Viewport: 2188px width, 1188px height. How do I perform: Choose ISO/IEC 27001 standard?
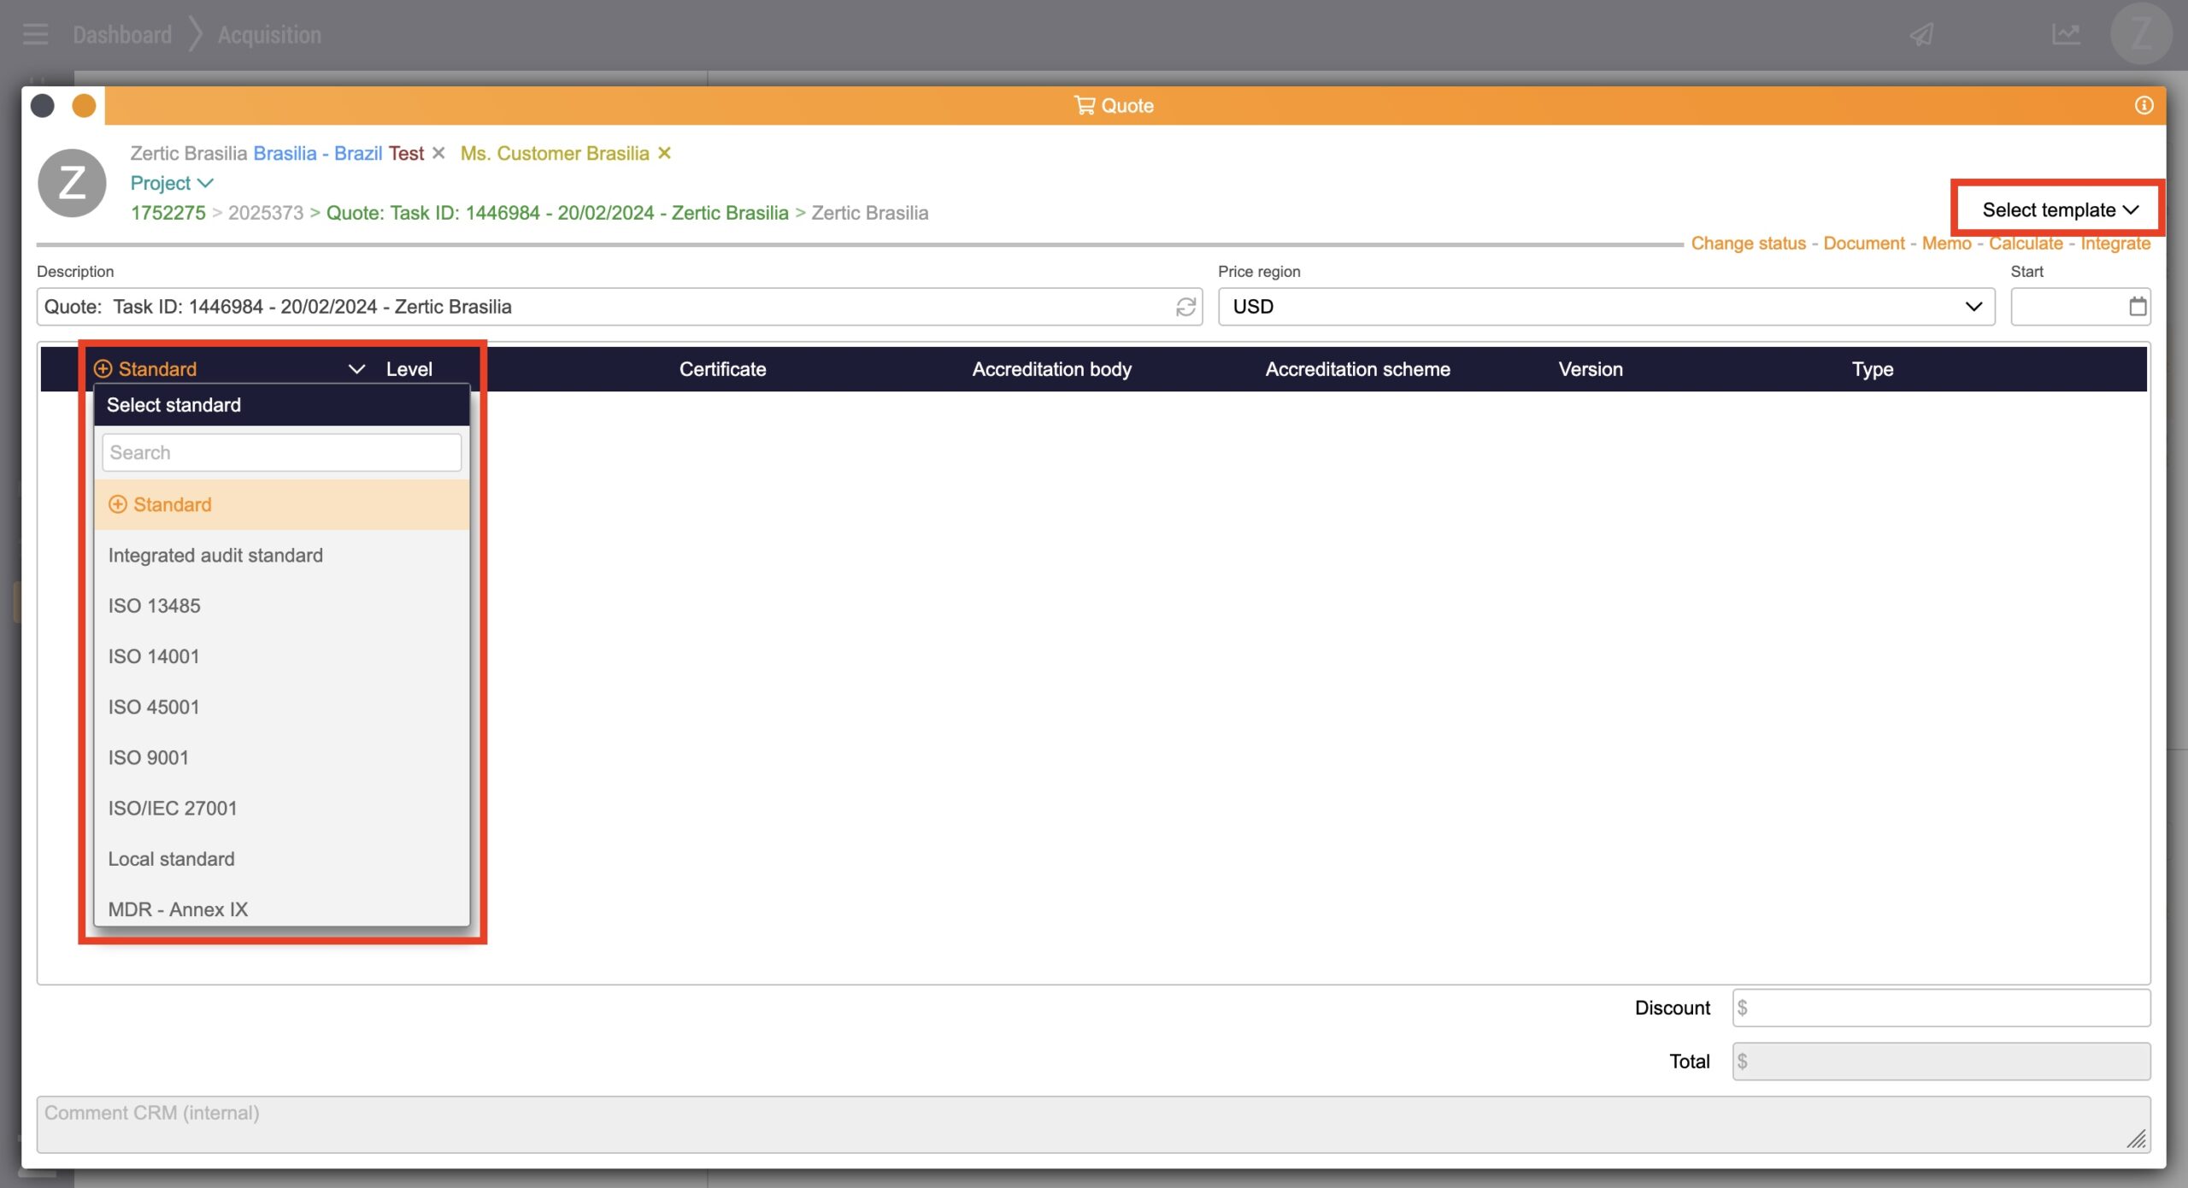172,808
